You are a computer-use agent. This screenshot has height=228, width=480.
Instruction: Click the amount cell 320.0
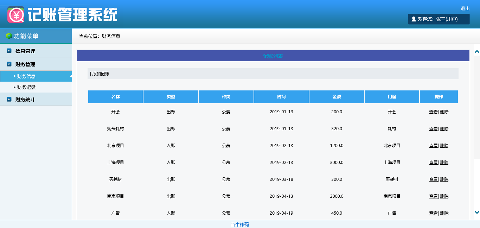point(337,129)
